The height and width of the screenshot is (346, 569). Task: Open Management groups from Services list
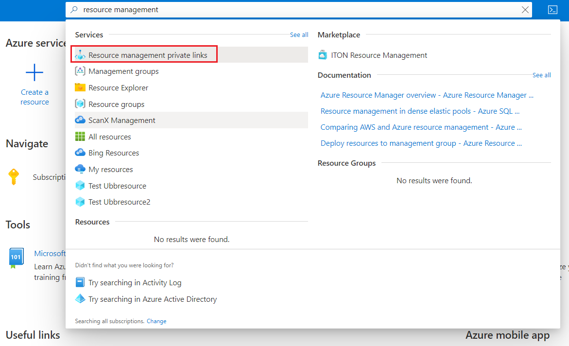coord(123,71)
